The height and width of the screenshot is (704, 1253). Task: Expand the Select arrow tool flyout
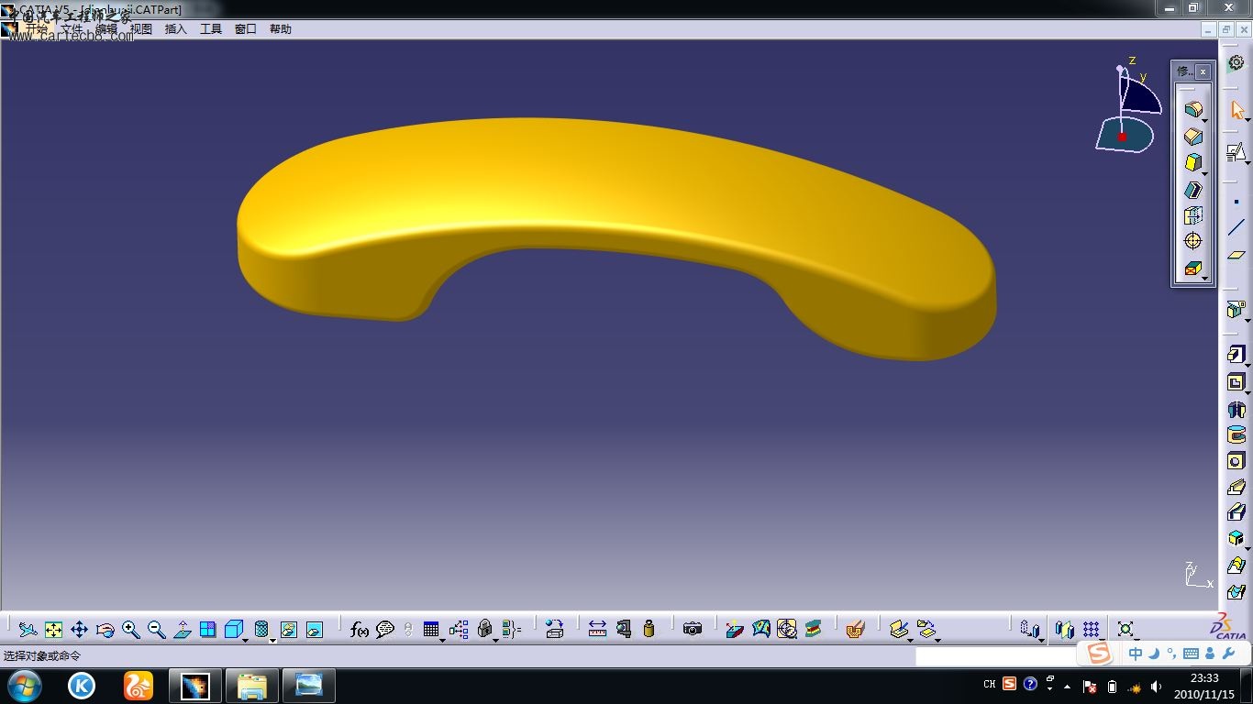[x=1247, y=119]
